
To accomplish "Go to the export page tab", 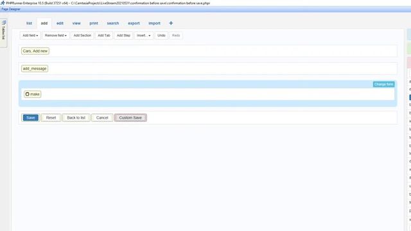I will [134, 23].
